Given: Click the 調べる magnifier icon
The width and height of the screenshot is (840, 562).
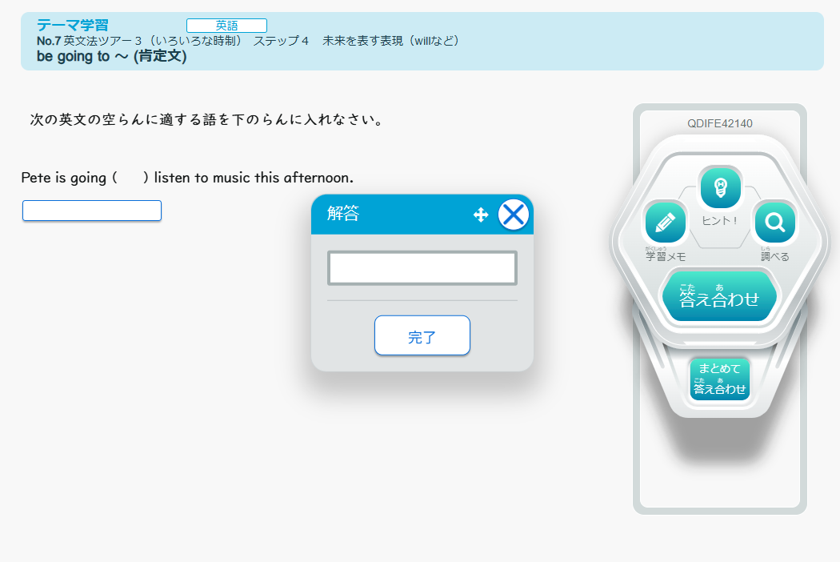Looking at the screenshot, I should pyautogui.click(x=774, y=223).
